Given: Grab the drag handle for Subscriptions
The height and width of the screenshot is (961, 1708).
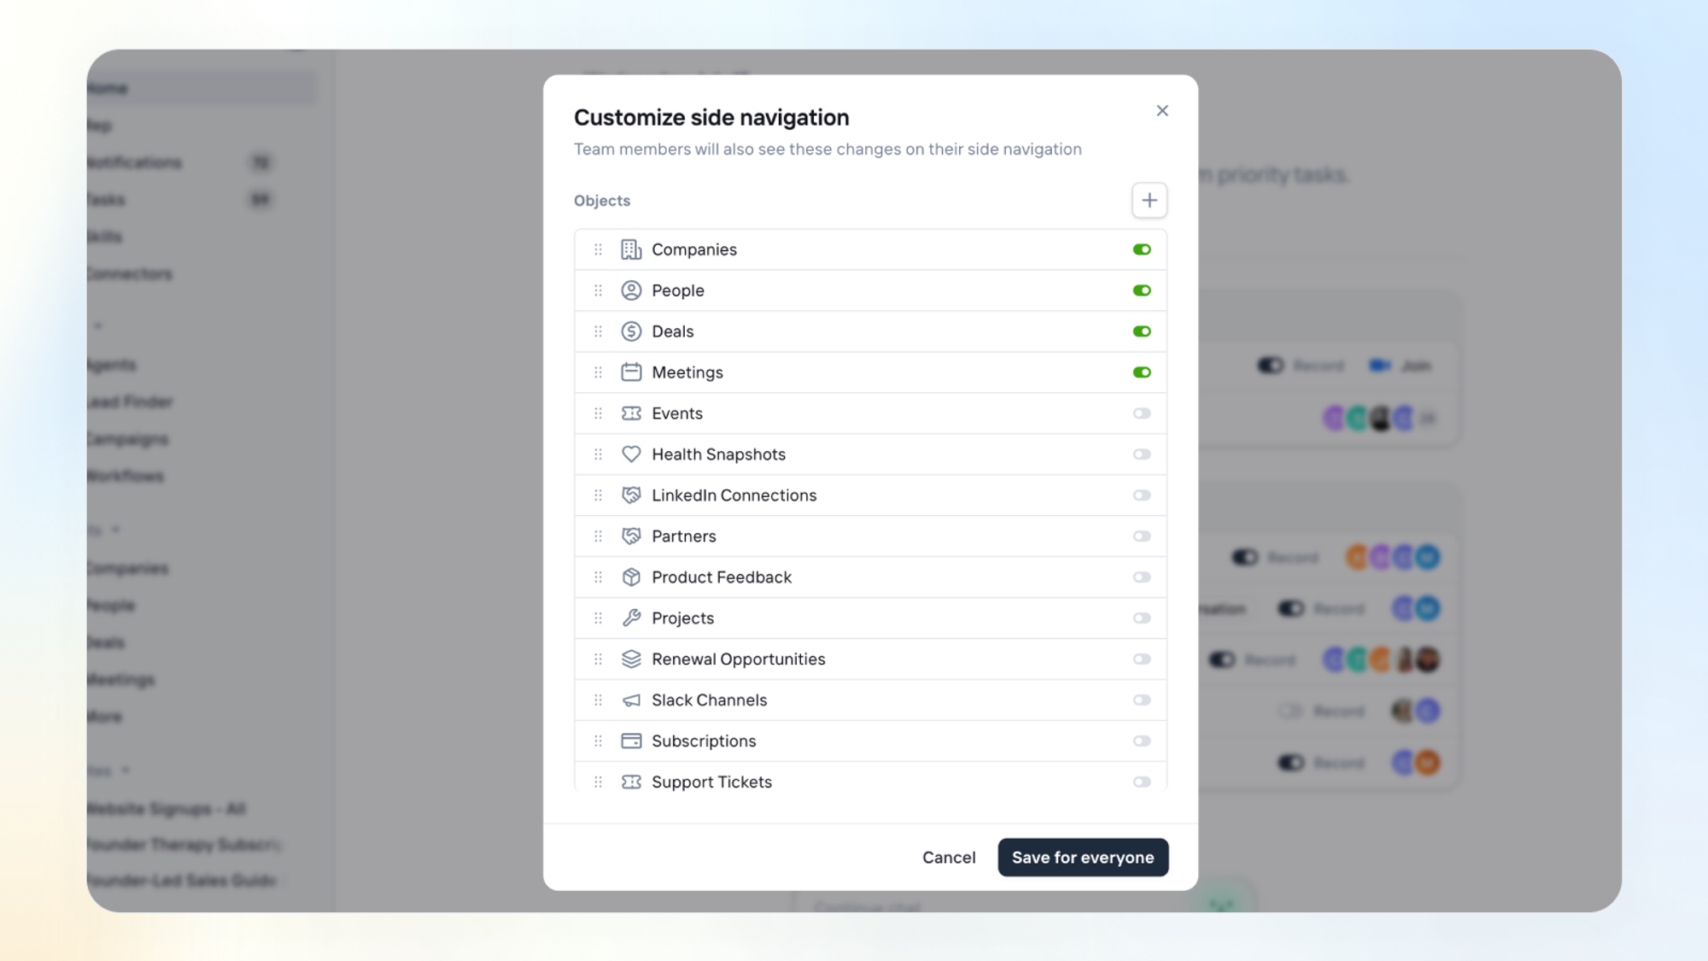Looking at the screenshot, I should (598, 741).
